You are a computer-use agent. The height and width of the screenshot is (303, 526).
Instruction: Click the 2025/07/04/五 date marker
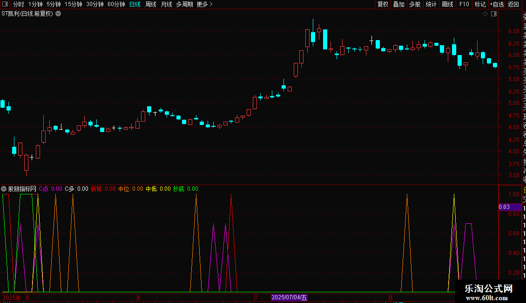(x=289, y=297)
